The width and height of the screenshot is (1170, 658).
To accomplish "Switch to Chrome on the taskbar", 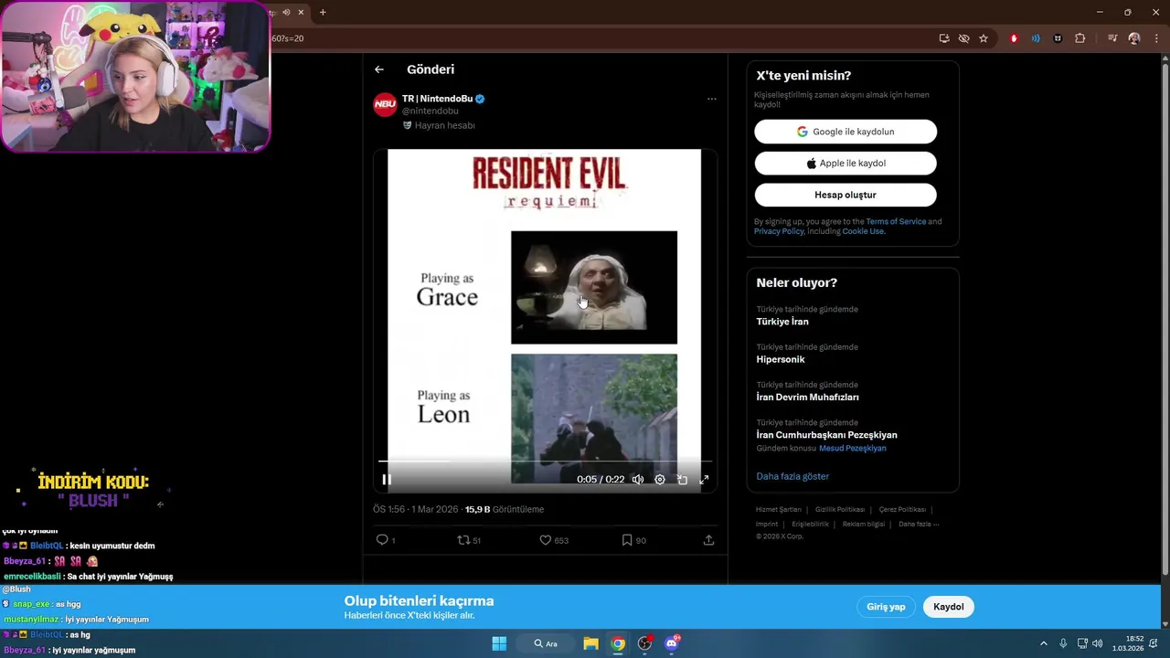I will [618, 643].
